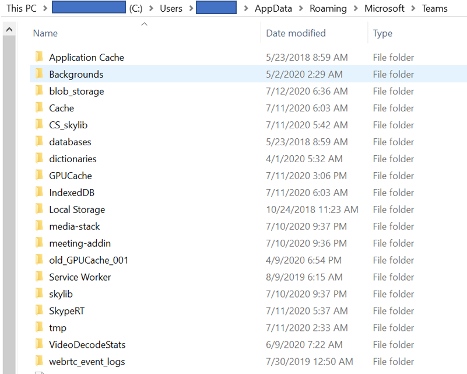Image resolution: width=467 pixels, height=374 pixels.
Task: Click the IndexedDB folder icon
Action: [x=39, y=192]
